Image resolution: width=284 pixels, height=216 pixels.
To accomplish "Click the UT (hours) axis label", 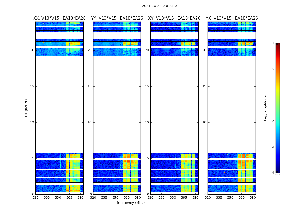I will coord(26,108).
